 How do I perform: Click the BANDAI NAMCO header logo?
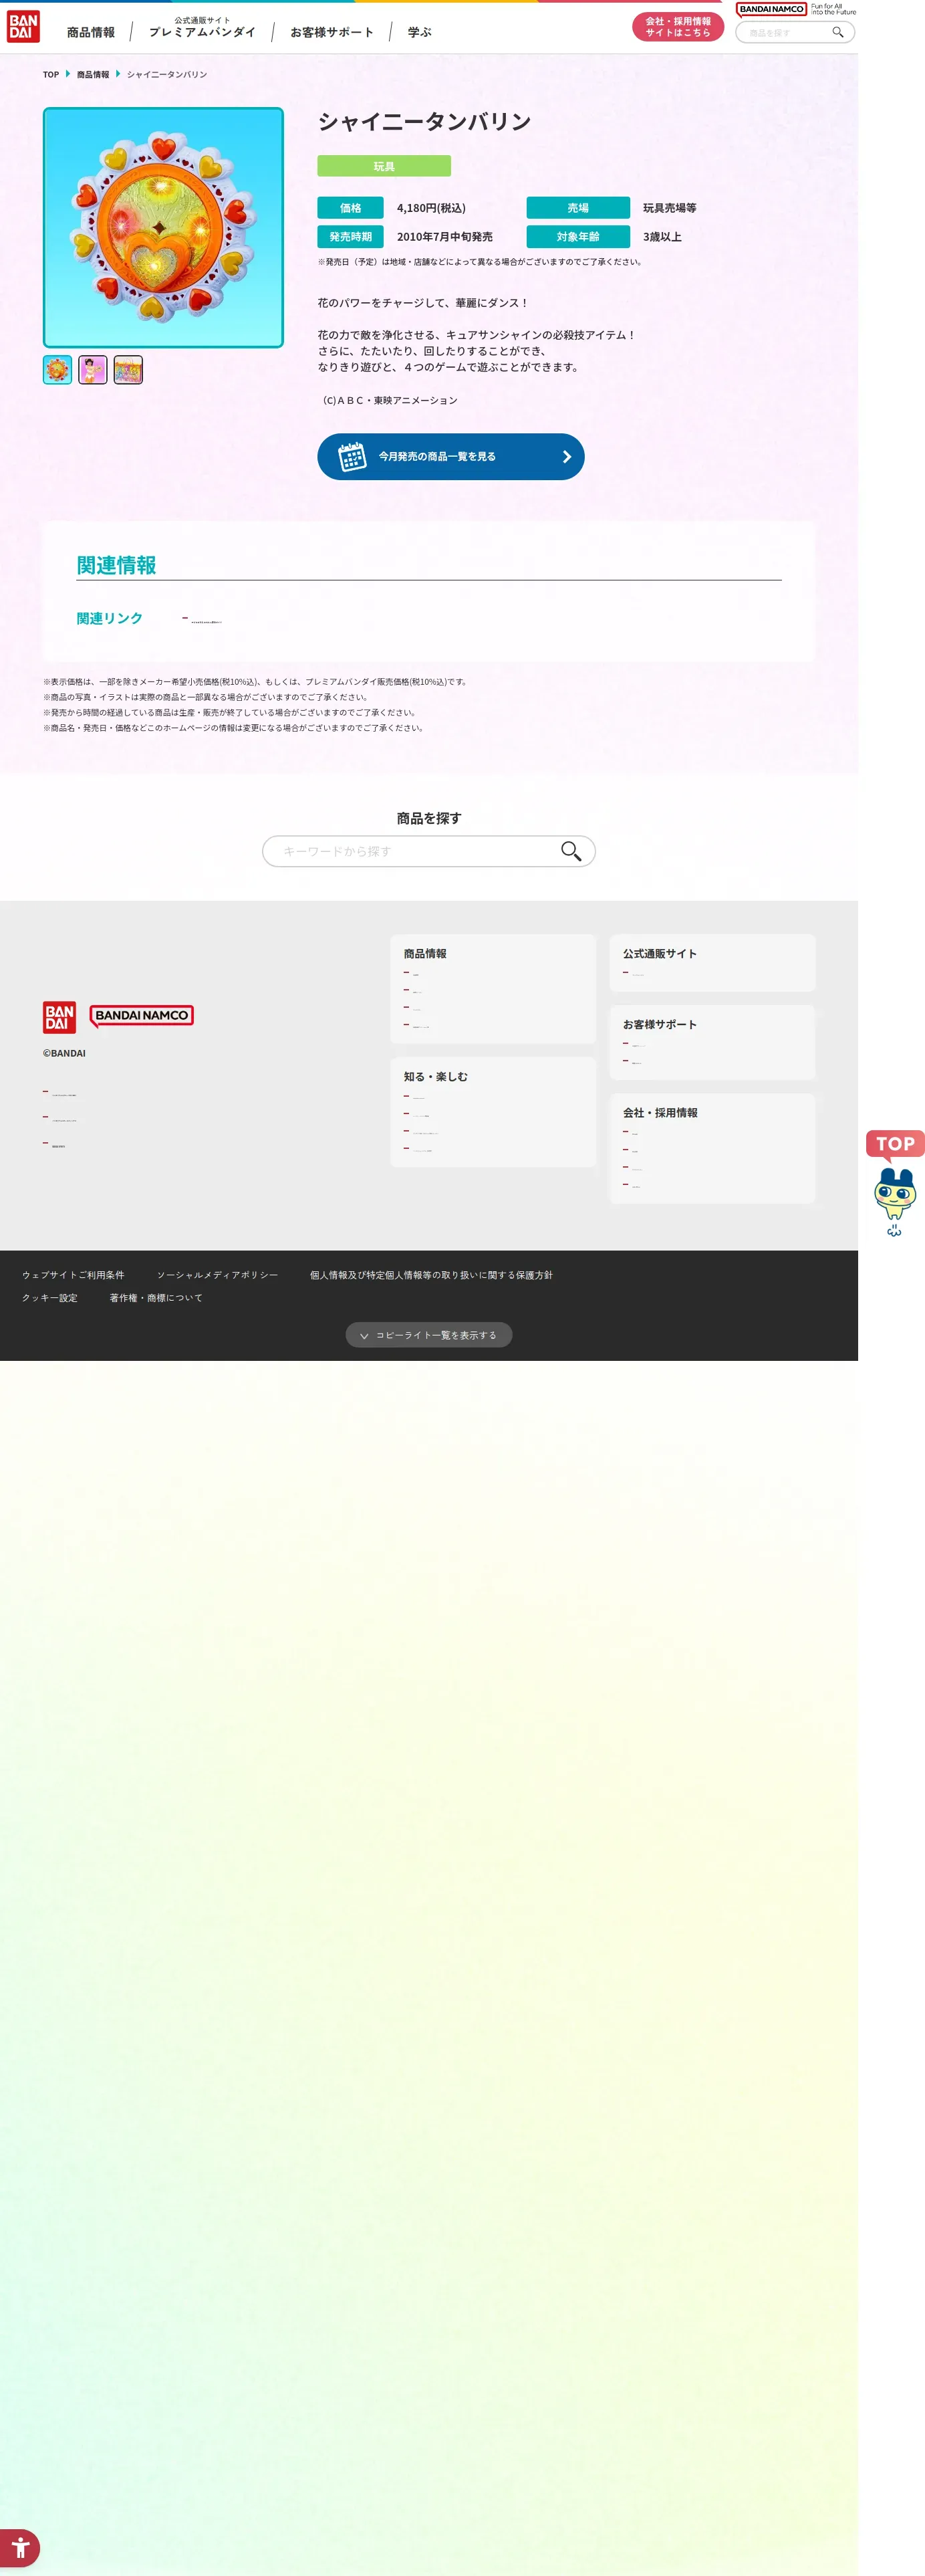tap(771, 10)
